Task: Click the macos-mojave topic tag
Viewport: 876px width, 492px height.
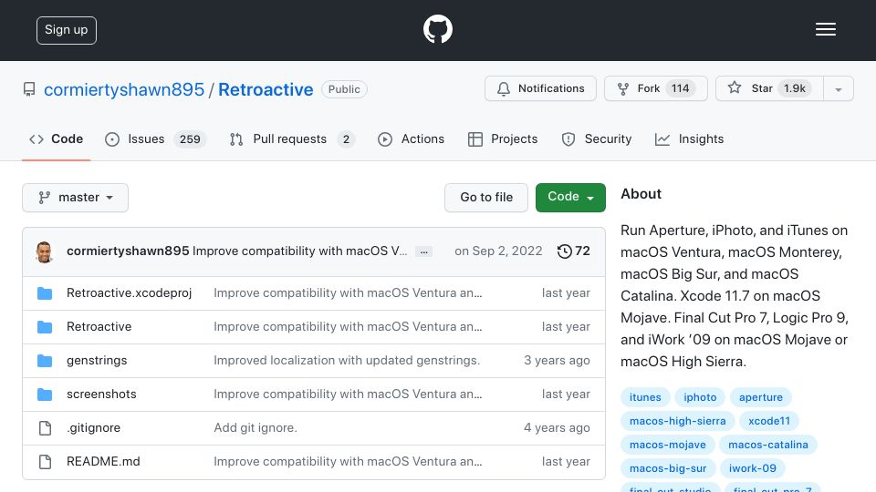Action: 668,445
